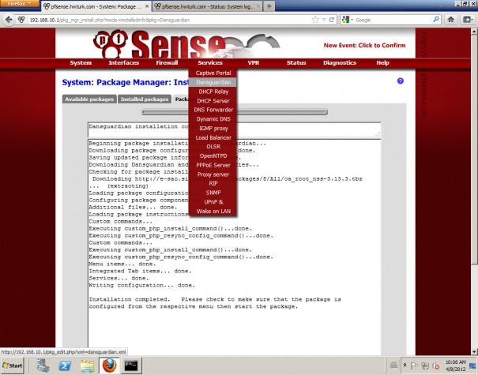Open the Status menu
Viewport: 478px width, 375px height.
(x=296, y=62)
